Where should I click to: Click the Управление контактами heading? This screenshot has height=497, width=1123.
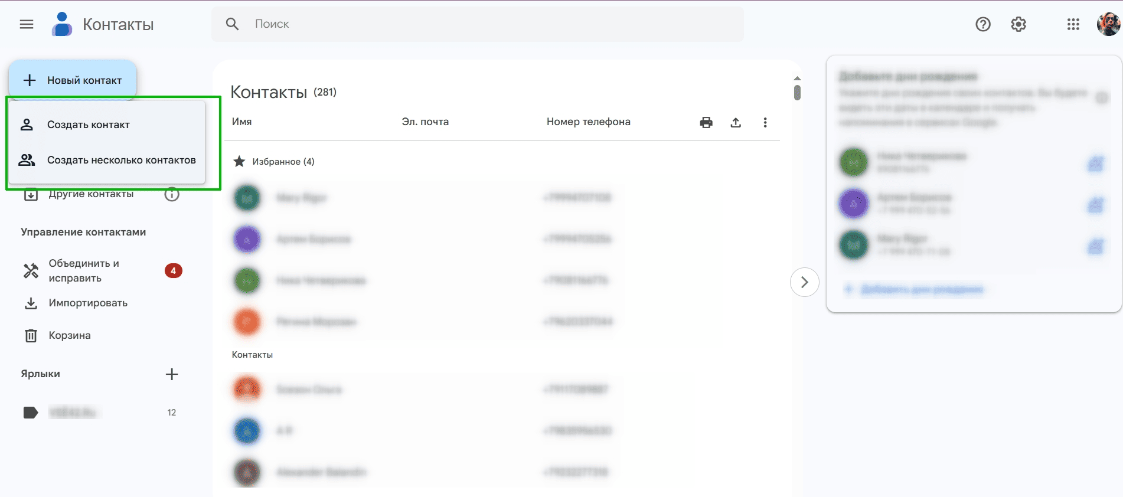tap(83, 232)
